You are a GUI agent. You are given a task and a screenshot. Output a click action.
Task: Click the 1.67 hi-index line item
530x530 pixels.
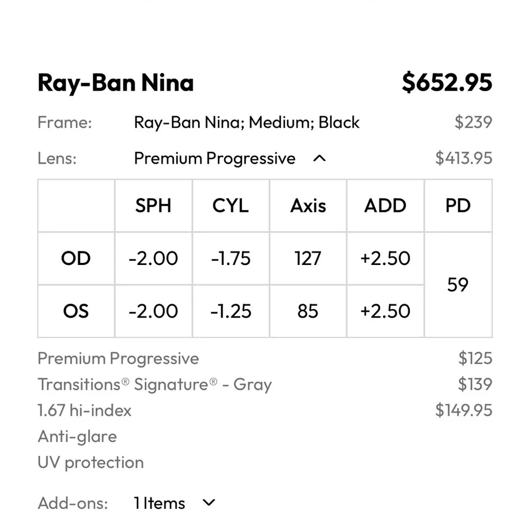(84, 410)
